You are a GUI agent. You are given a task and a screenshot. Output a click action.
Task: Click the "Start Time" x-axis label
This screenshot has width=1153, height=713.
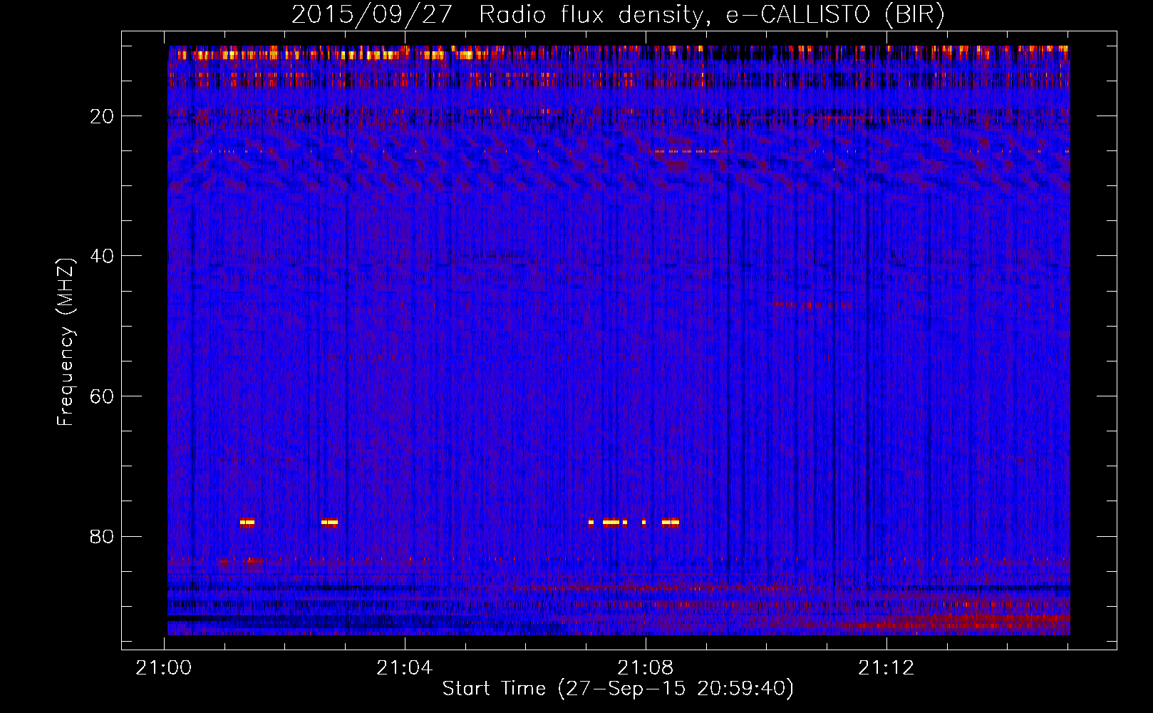coord(618,689)
